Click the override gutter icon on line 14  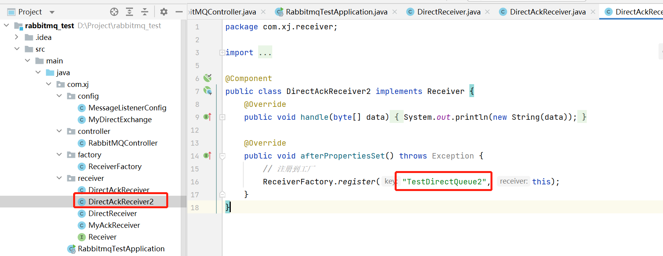point(208,155)
